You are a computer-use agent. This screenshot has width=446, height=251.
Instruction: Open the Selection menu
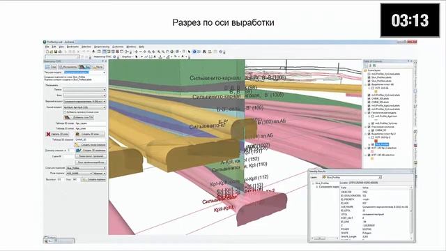[x=86, y=47]
